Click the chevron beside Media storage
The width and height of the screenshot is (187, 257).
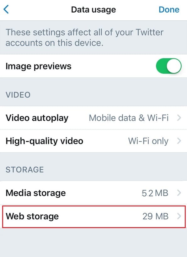180,193
